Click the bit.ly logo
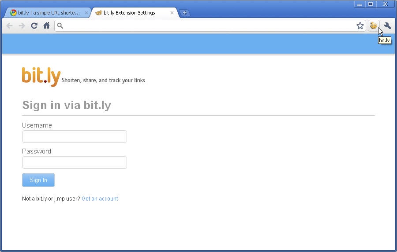 tap(41, 77)
